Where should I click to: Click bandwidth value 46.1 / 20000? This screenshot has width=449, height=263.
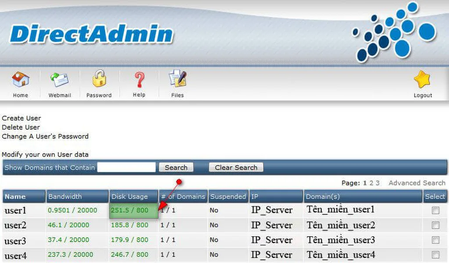click(x=68, y=225)
